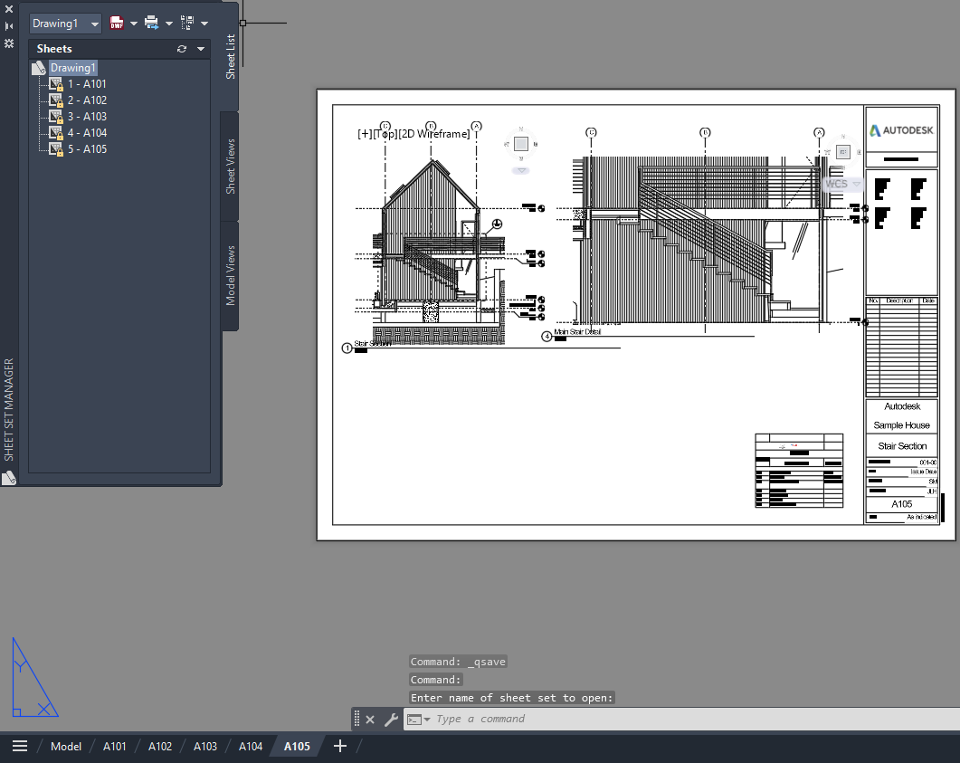Select sheet 3 - A103 in the Sheets list
Screen dimensions: 960x763
pyautogui.click(x=88, y=116)
